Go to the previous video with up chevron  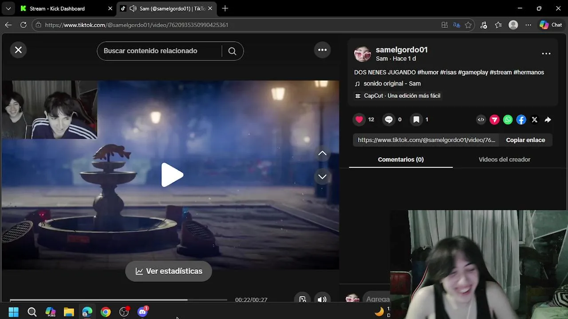322,154
